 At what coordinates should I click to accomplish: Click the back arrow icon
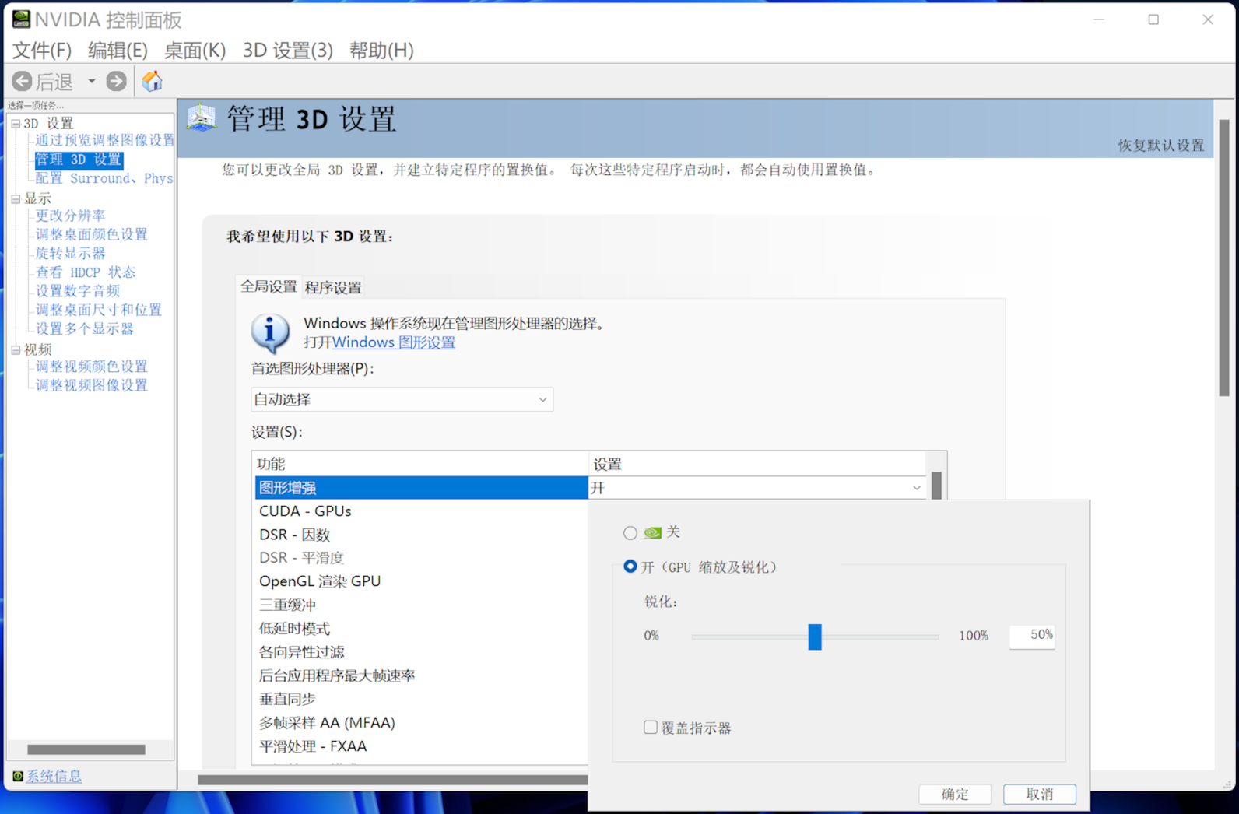tap(23, 81)
